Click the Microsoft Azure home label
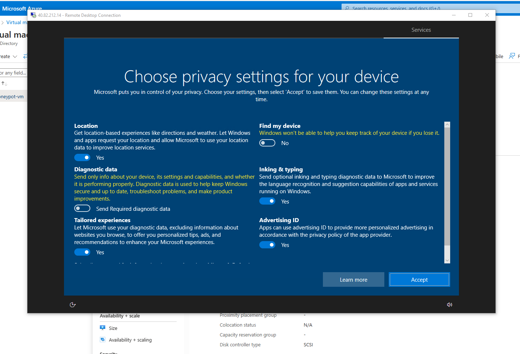The height and width of the screenshot is (354, 520). 22,8
